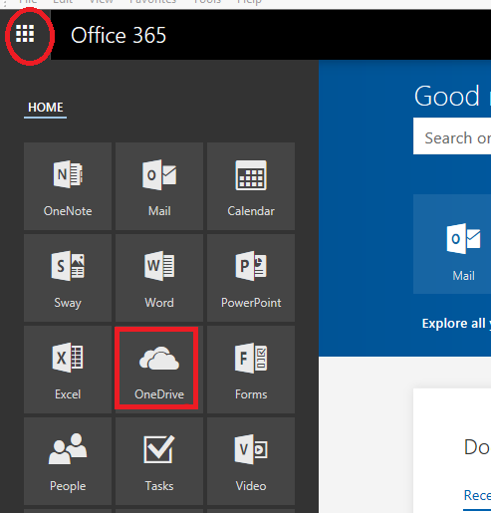The height and width of the screenshot is (513, 491).
Task: Open the Excel app tile
Action: (x=68, y=370)
